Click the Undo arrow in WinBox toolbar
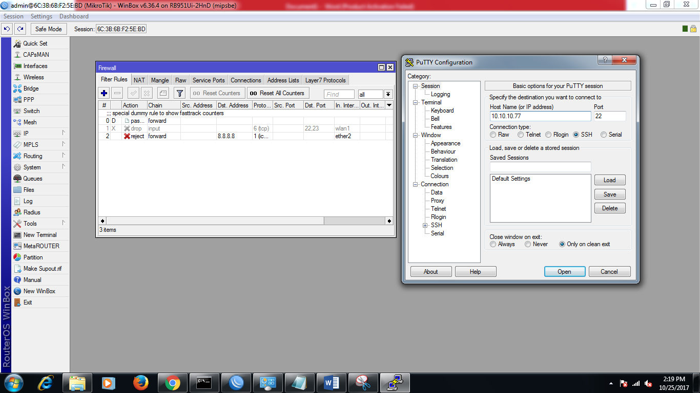 coord(7,29)
